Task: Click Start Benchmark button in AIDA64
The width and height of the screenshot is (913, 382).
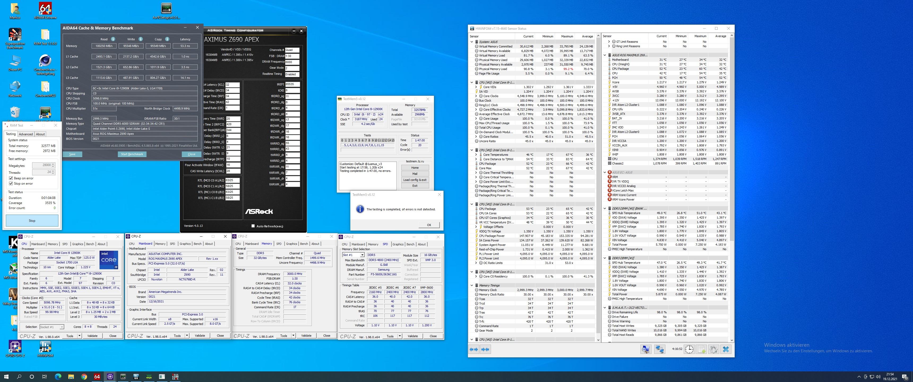Action: tap(132, 154)
